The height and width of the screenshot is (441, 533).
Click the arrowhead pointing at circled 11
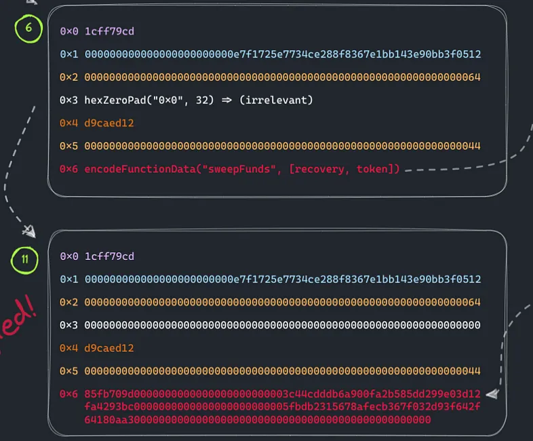[28, 231]
